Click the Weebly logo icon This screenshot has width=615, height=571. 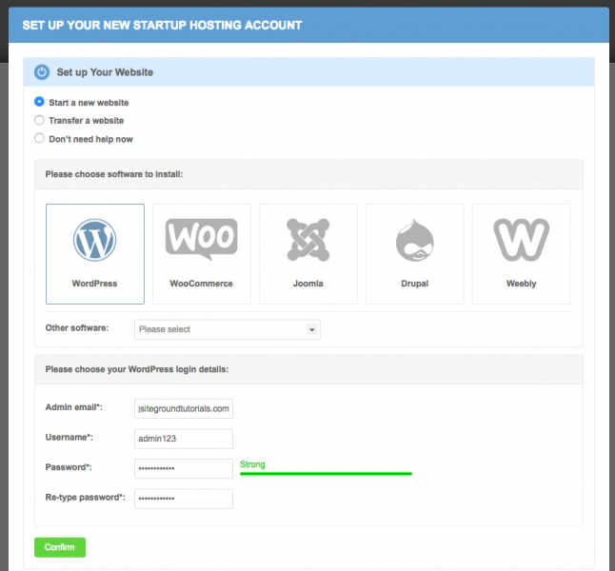click(522, 240)
